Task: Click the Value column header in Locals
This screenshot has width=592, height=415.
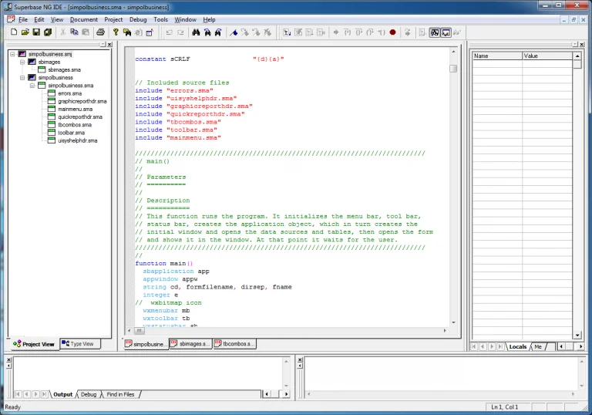Action: coord(546,56)
